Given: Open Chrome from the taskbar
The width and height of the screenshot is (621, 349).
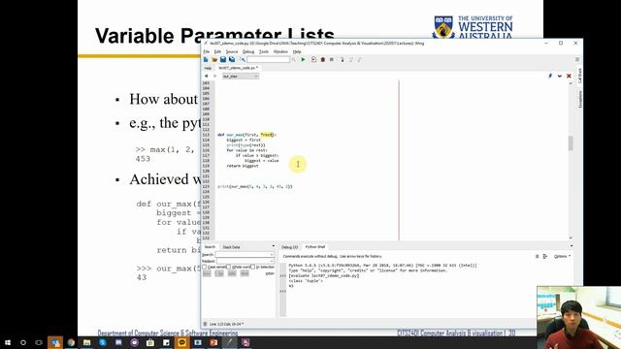Looking at the screenshot, I should (x=71, y=342).
